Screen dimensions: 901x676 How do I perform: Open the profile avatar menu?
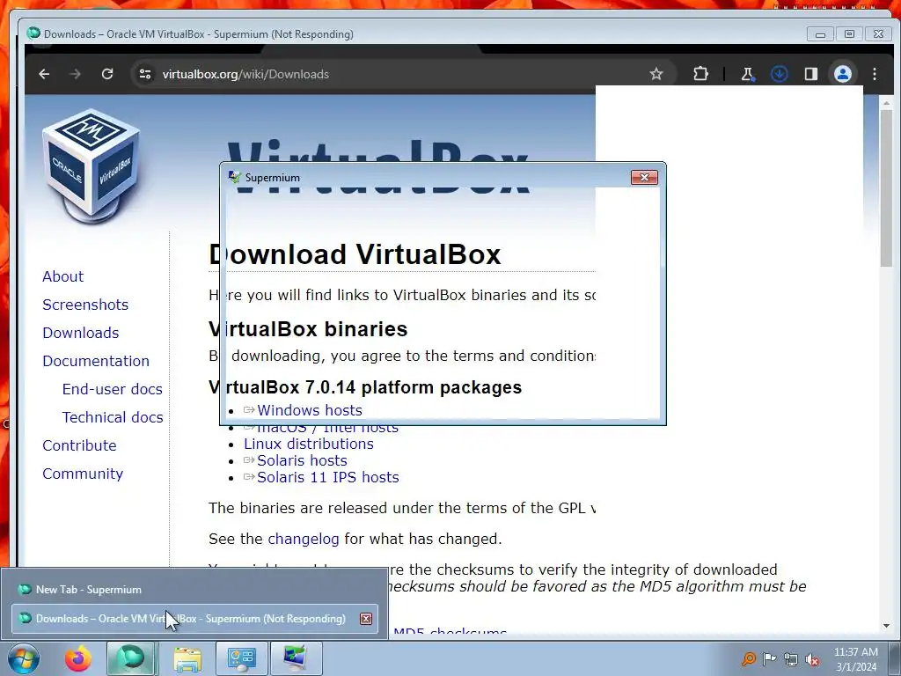tap(842, 74)
